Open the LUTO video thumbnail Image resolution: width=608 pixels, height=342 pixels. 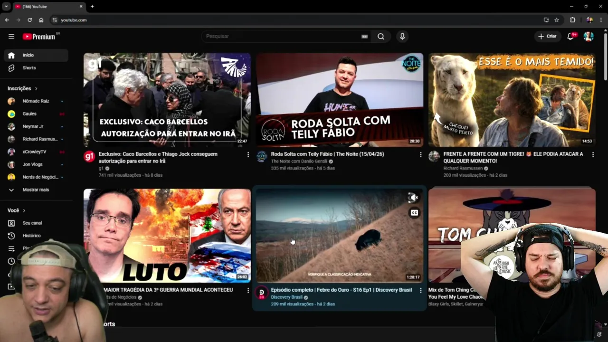[x=167, y=236]
